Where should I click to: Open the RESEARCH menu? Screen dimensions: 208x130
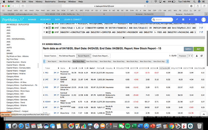coord(46,20)
